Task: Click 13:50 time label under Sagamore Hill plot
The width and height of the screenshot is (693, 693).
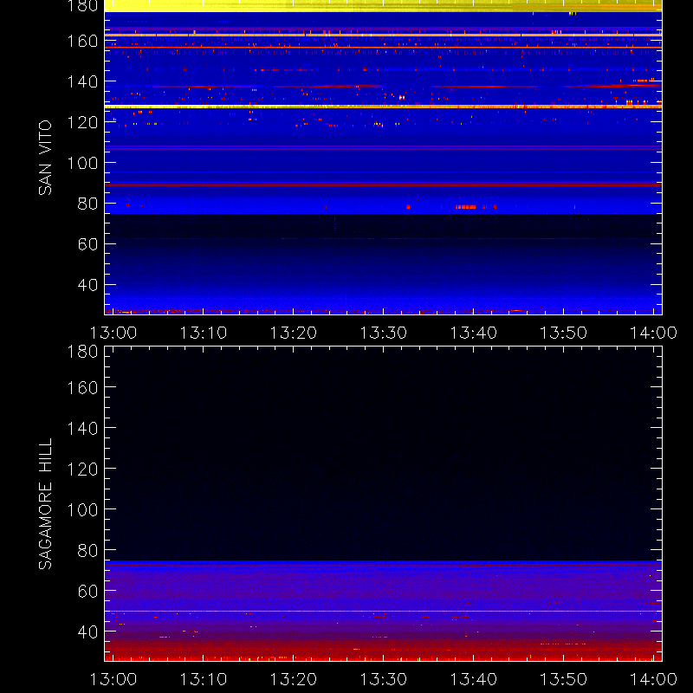Action: 564,679
